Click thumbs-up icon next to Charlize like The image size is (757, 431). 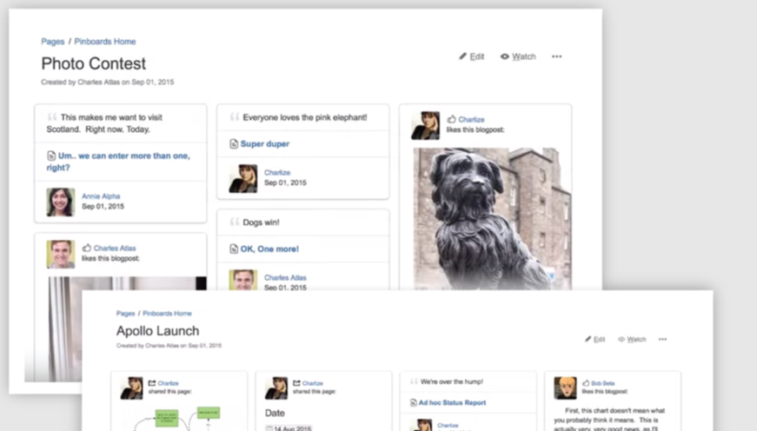(451, 119)
